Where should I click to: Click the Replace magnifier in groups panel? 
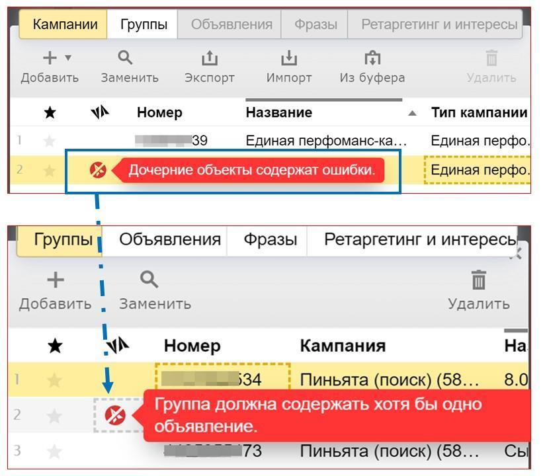coord(149,280)
